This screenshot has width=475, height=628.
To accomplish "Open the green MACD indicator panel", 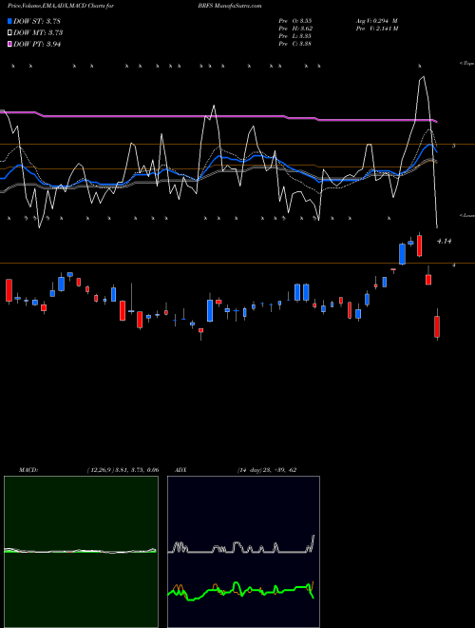I will pos(81,552).
